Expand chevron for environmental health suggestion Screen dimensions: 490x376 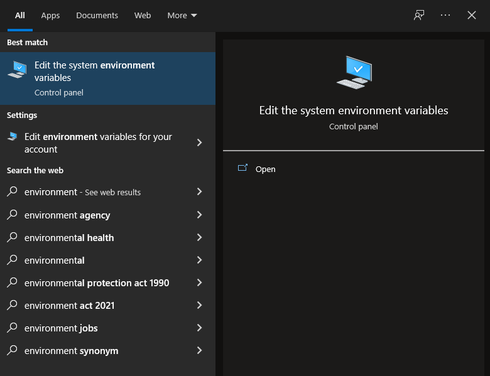[199, 237]
